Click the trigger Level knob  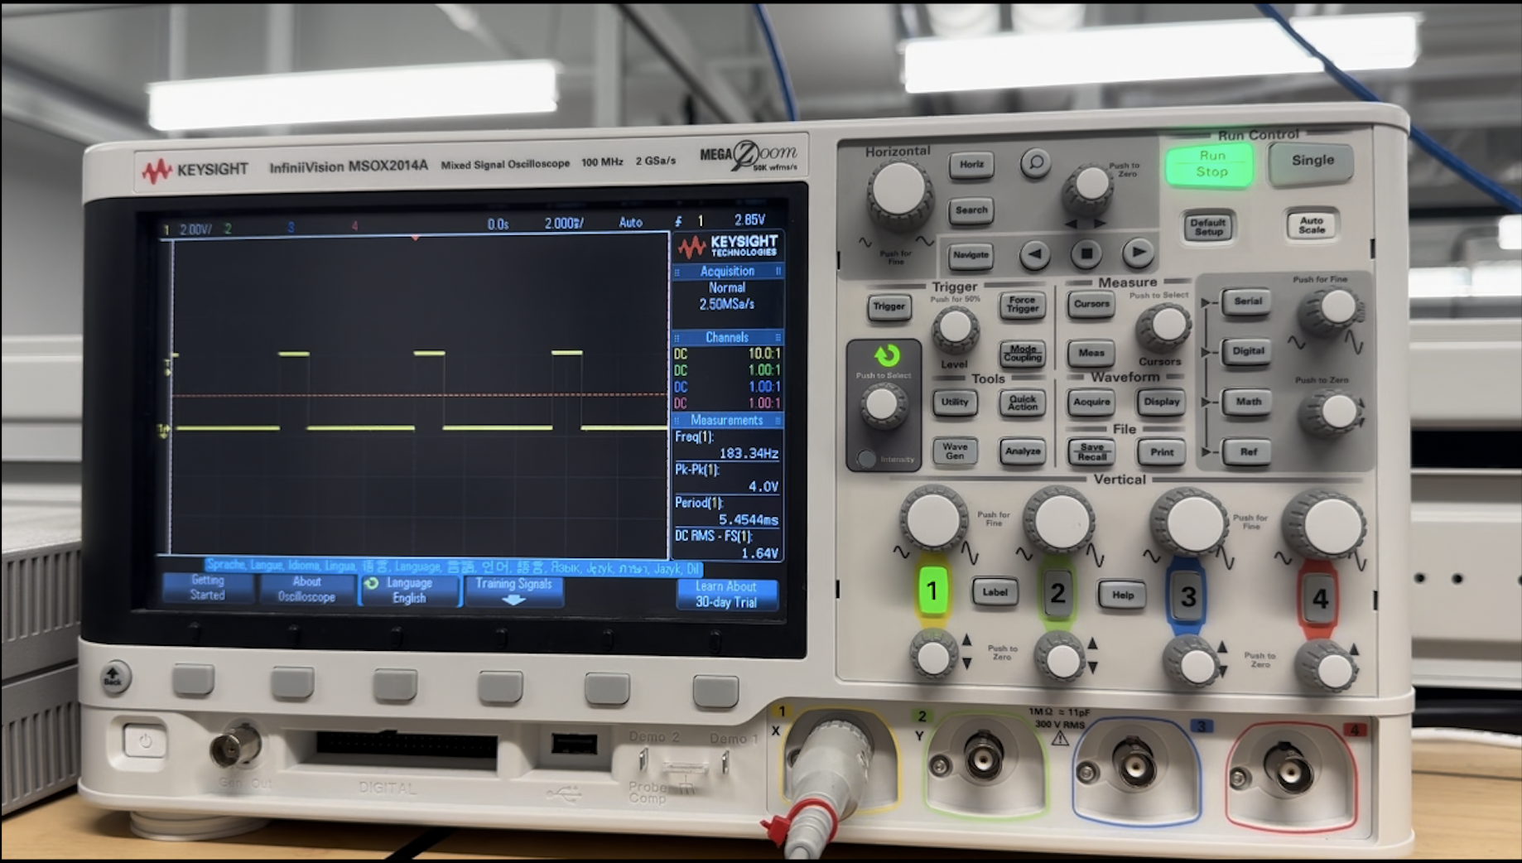pyautogui.click(x=955, y=330)
